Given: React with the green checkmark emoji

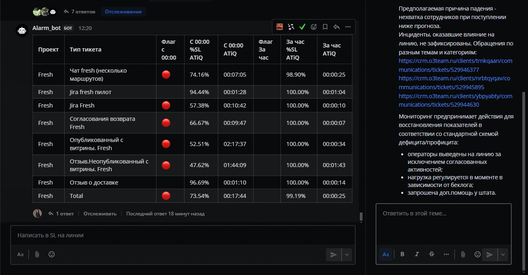Looking at the screenshot, I should point(302,27).
